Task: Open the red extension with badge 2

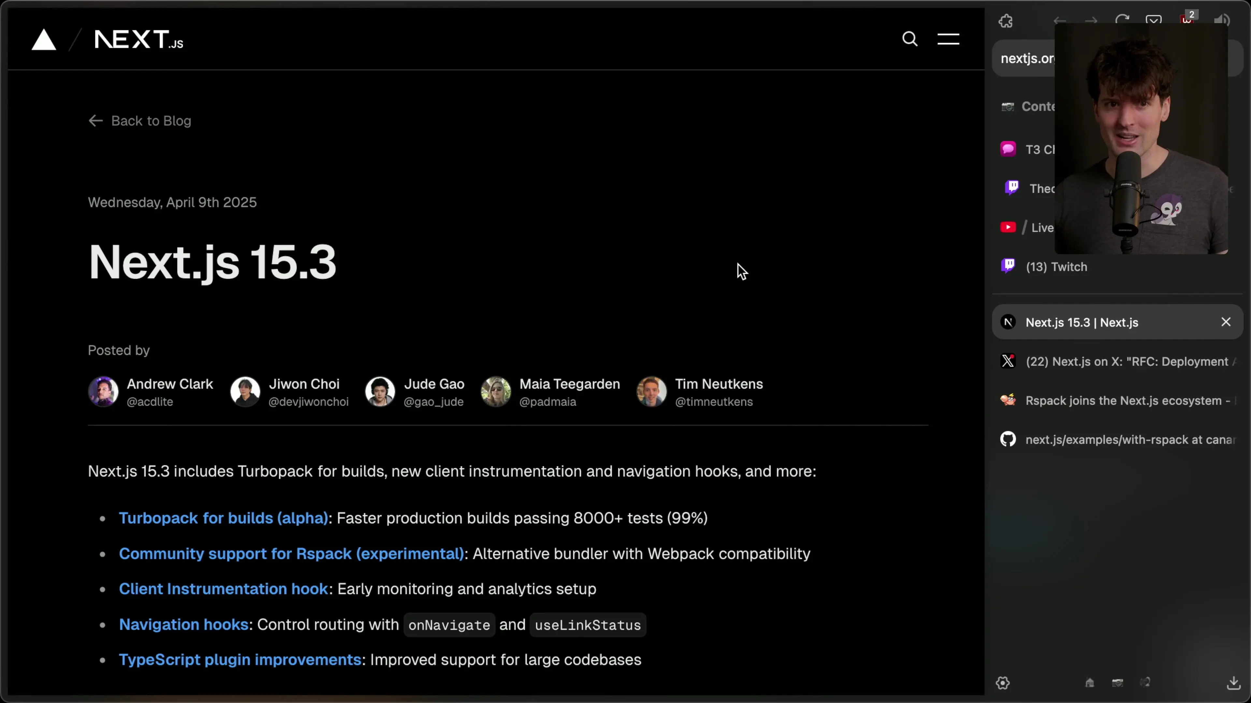Action: pyautogui.click(x=1188, y=19)
